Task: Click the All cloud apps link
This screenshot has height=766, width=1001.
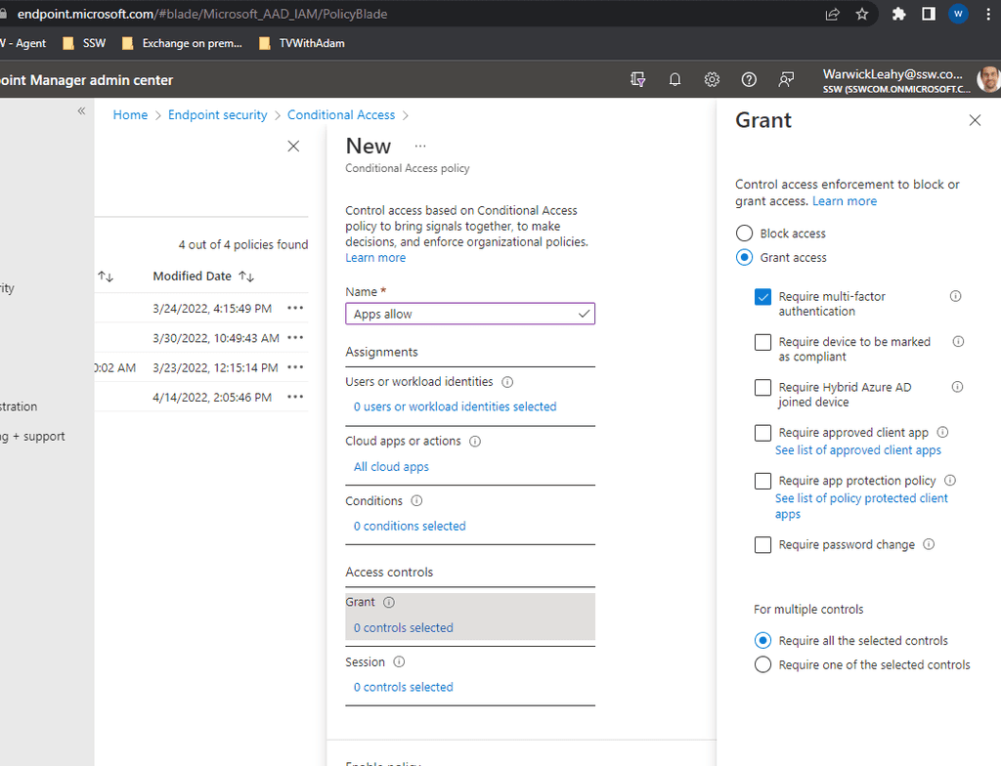Action: [x=390, y=466]
